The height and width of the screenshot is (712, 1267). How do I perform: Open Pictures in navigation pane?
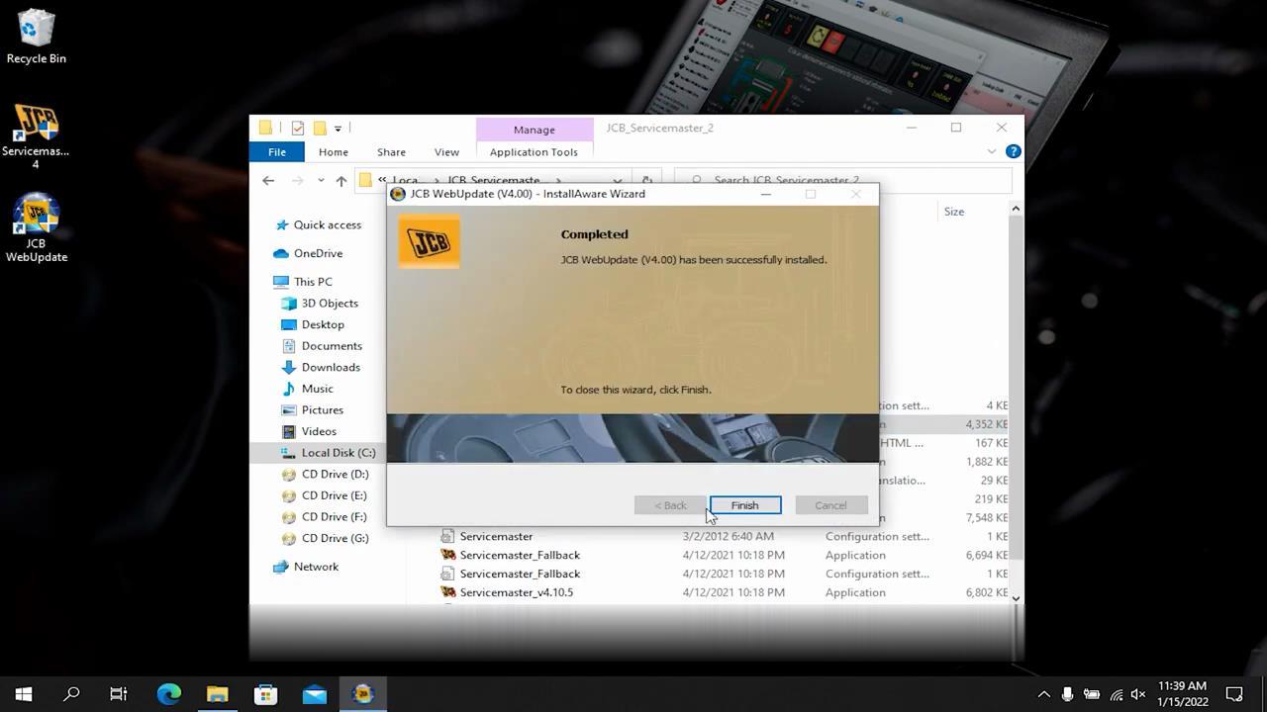tap(313, 410)
